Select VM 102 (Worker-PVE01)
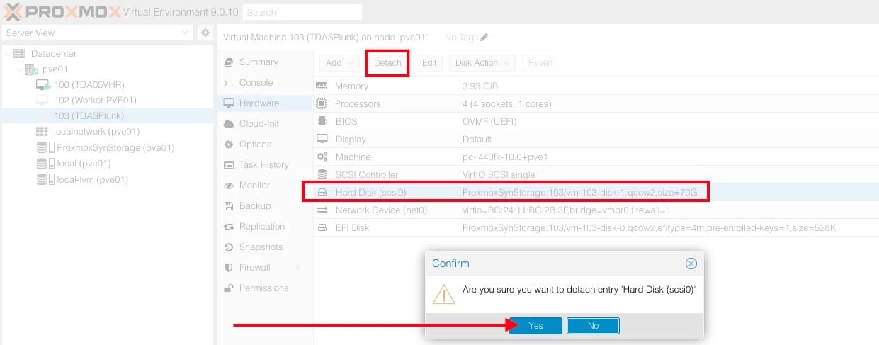The image size is (879, 345). (x=95, y=100)
